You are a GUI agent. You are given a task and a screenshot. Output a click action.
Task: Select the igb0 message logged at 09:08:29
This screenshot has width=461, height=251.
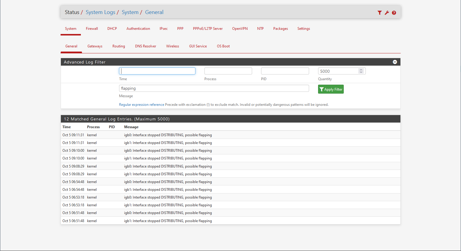[168, 166]
